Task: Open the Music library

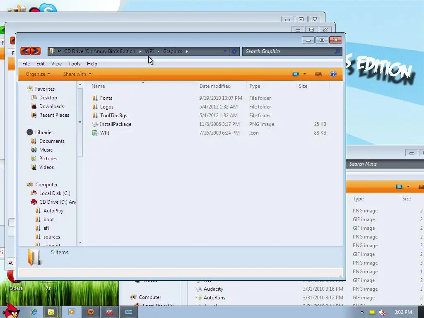Action: point(46,149)
